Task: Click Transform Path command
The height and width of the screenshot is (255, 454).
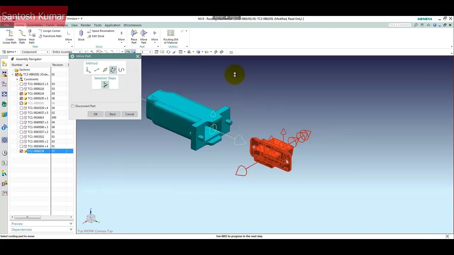Action: (50, 36)
